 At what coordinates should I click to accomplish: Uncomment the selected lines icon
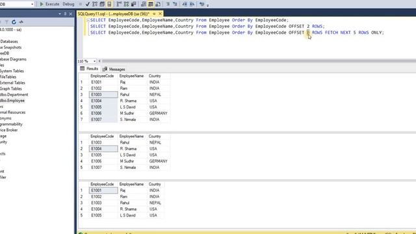click(x=175, y=5)
